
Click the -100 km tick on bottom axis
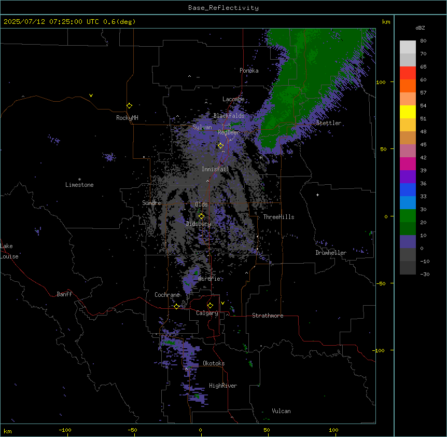point(65,430)
